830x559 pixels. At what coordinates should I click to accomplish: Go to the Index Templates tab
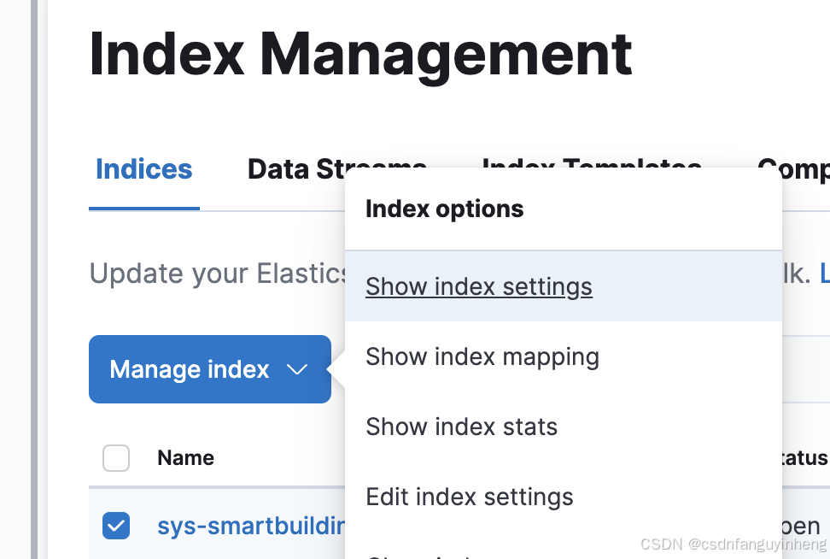pyautogui.click(x=592, y=162)
